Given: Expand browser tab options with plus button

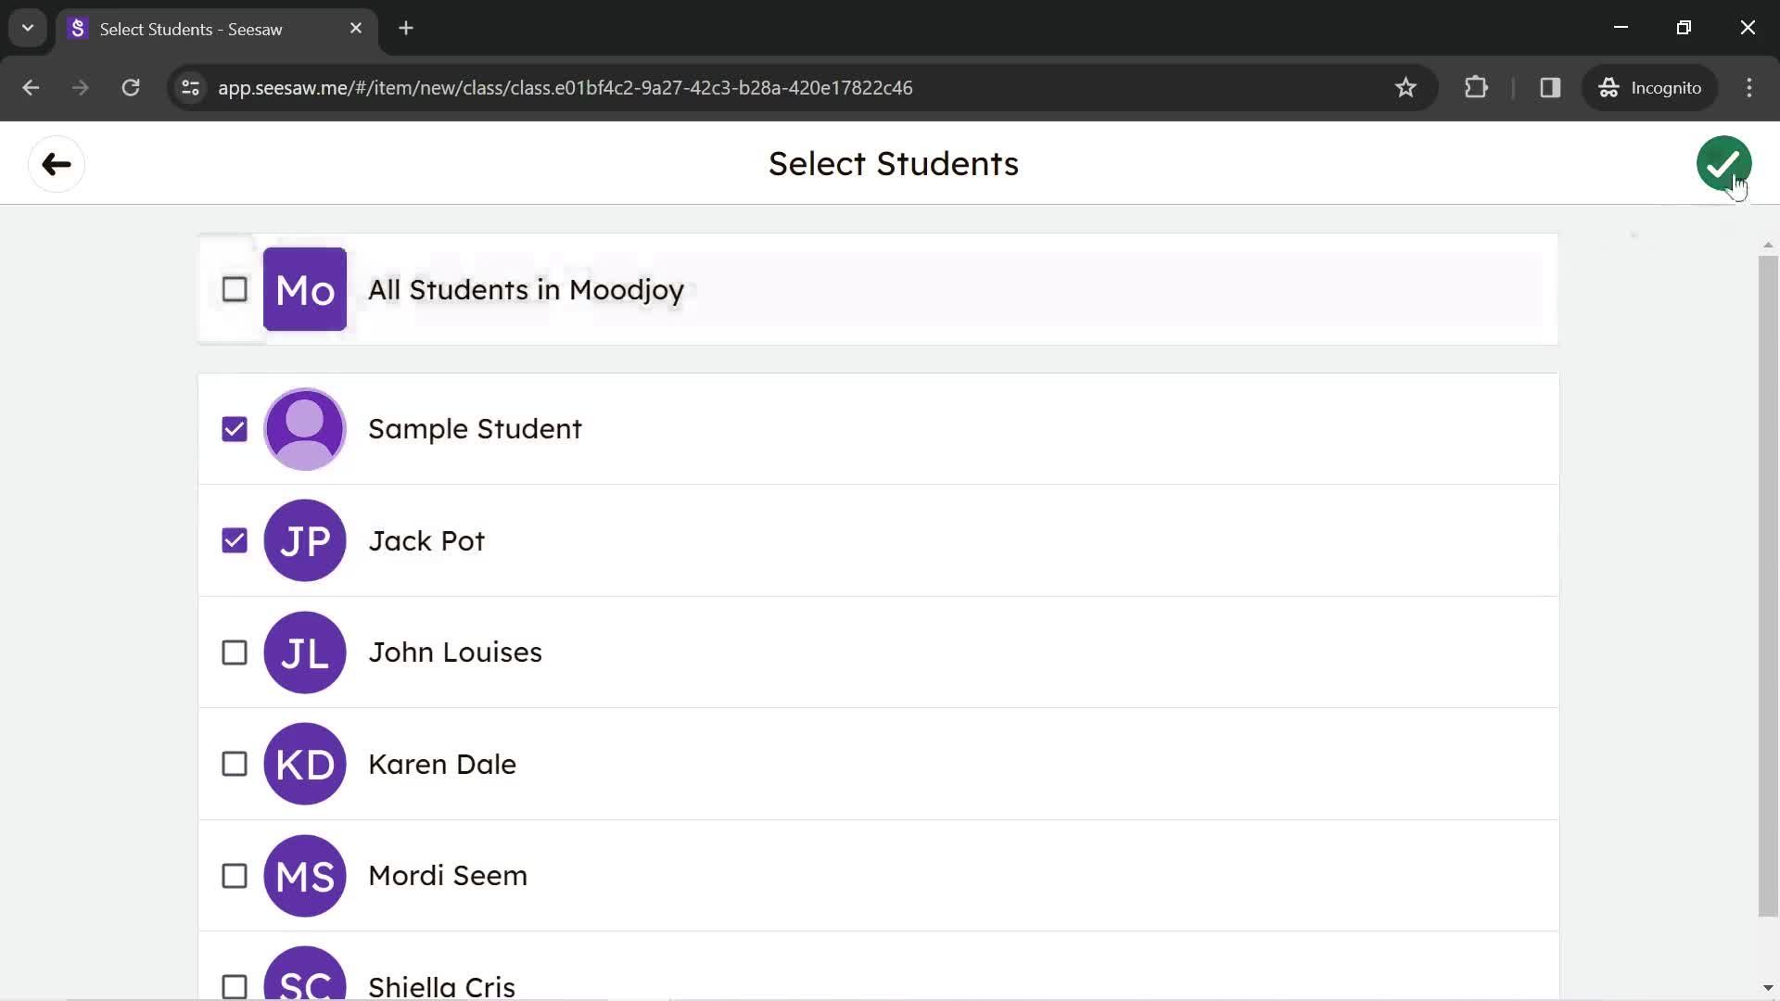Looking at the screenshot, I should [x=404, y=27].
